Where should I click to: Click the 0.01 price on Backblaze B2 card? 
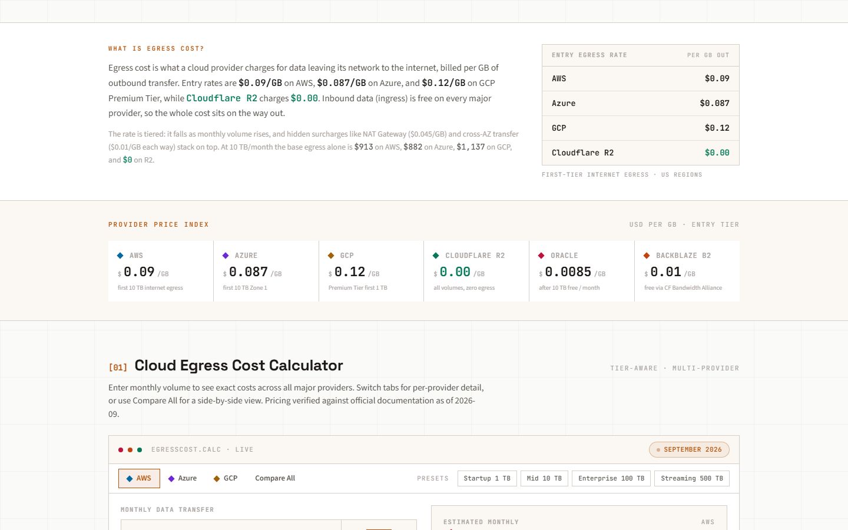tap(665, 272)
